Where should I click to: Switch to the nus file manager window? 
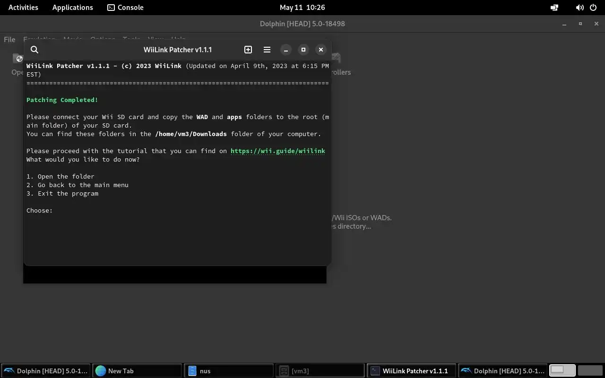228,371
